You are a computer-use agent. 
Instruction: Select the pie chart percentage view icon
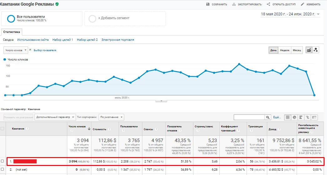coord(294,117)
